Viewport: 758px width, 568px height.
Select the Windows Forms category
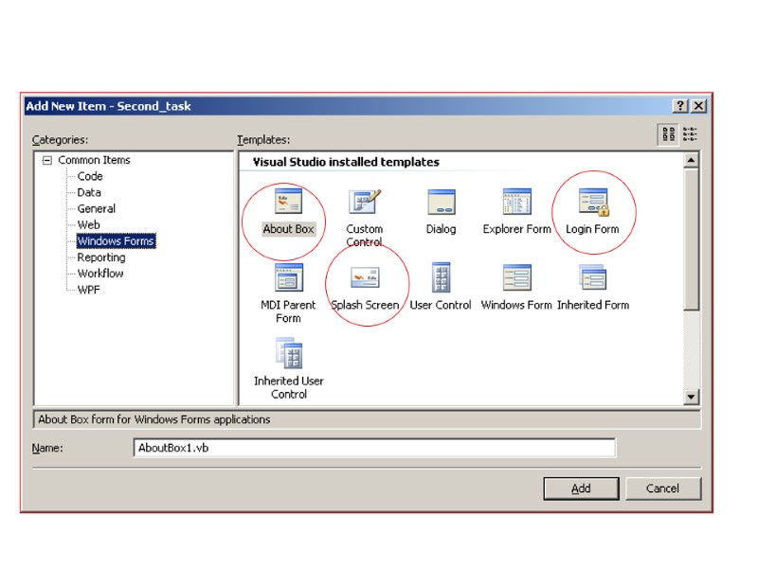coord(116,241)
